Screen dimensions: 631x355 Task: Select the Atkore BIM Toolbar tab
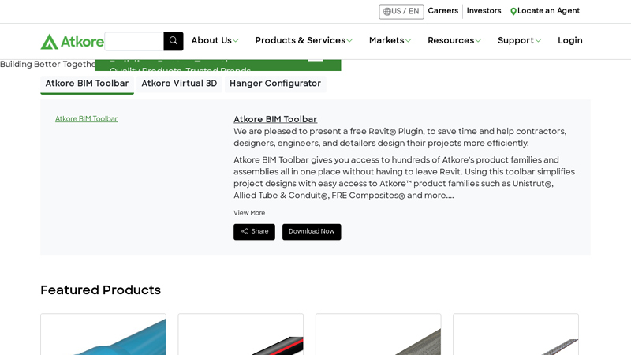87,84
